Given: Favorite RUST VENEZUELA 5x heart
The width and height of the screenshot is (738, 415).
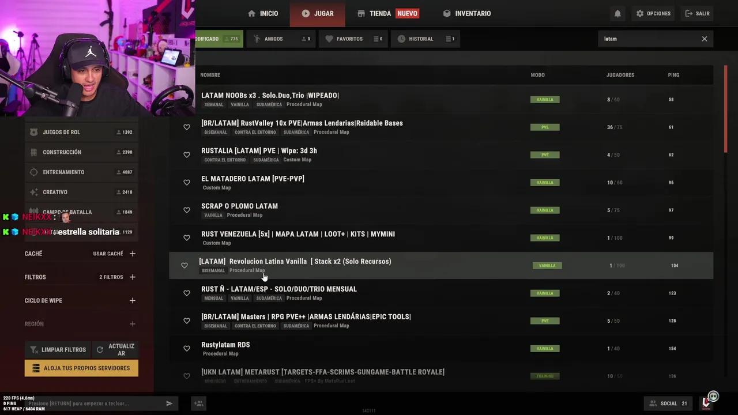Looking at the screenshot, I should [187, 237].
